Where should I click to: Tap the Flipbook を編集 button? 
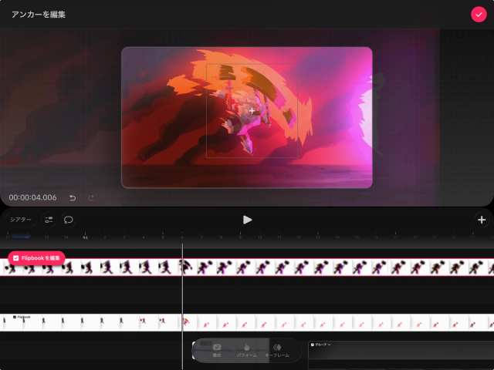pos(36,258)
